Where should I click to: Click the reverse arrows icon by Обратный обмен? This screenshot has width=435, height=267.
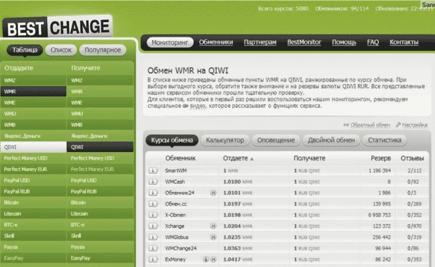pos(346,125)
